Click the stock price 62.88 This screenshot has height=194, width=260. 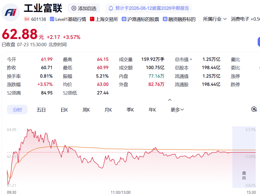coord(20,34)
